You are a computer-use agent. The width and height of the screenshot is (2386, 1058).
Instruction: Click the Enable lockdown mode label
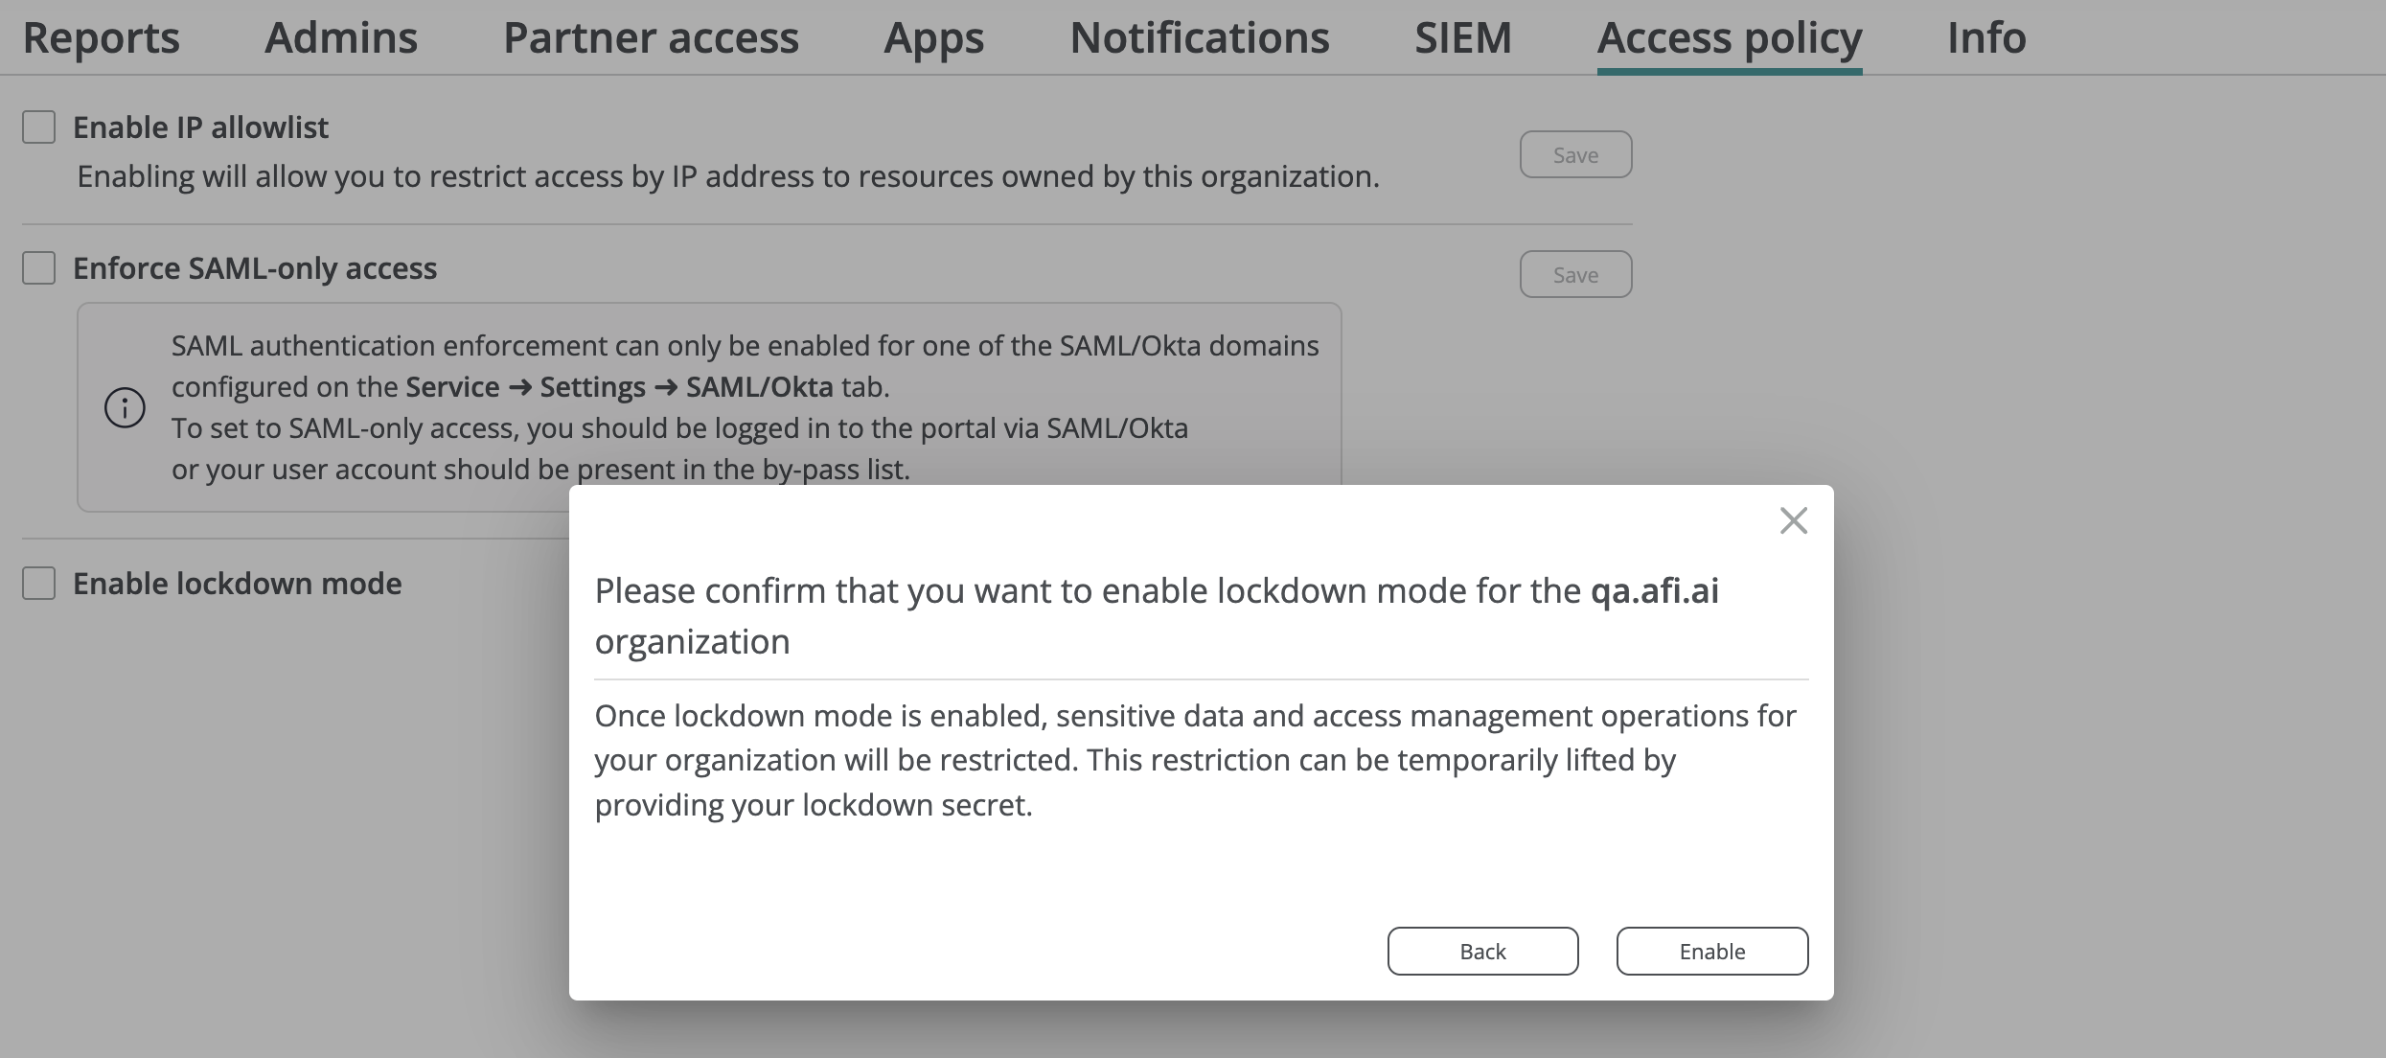coord(238,583)
